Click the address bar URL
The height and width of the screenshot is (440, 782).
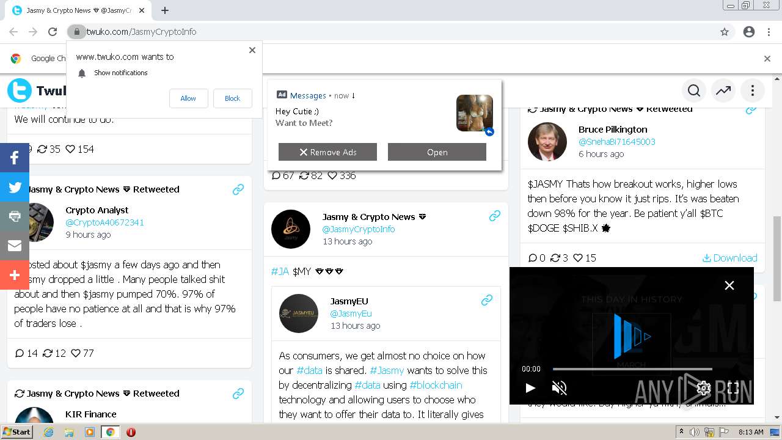pyautogui.click(x=141, y=32)
